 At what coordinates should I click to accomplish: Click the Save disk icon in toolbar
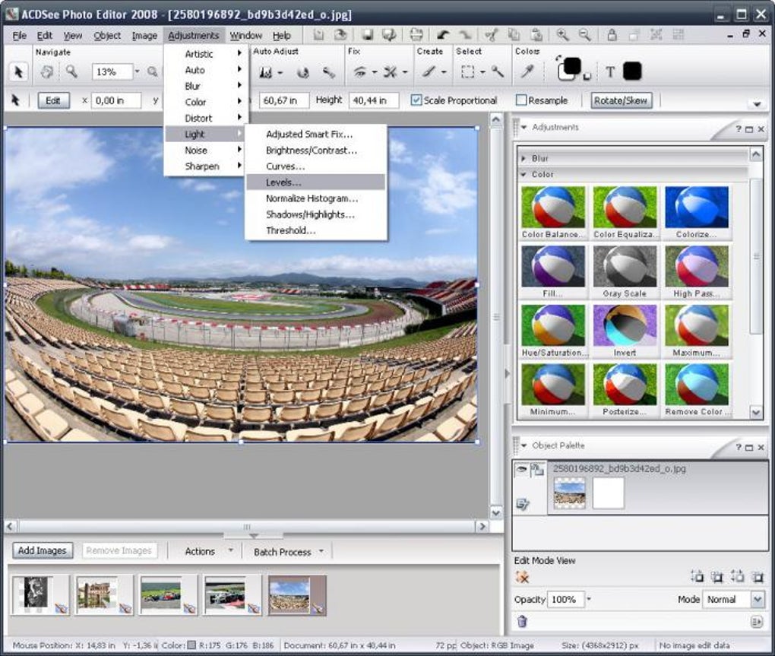tap(367, 35)
